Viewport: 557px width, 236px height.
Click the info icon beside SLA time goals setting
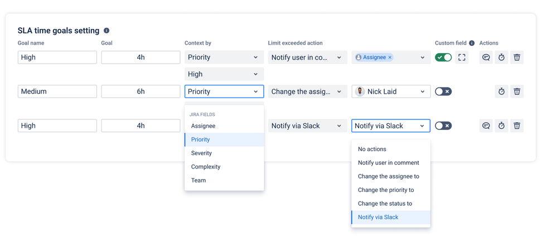pyautogui.click(x=106, y=31)
